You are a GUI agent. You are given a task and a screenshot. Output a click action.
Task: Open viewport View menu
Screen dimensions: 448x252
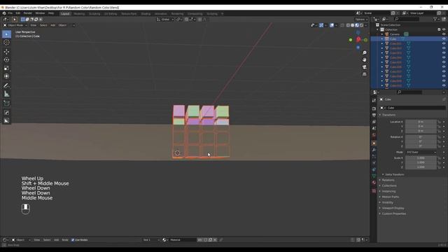[34, 25]
